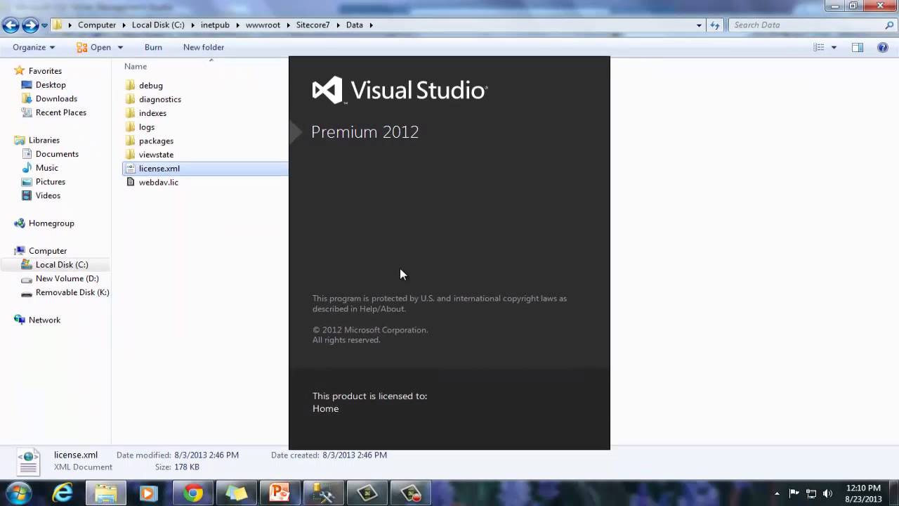Toggle the preview pane icon
This screenshot has height=506, width=899.
(x=858, y=47)
